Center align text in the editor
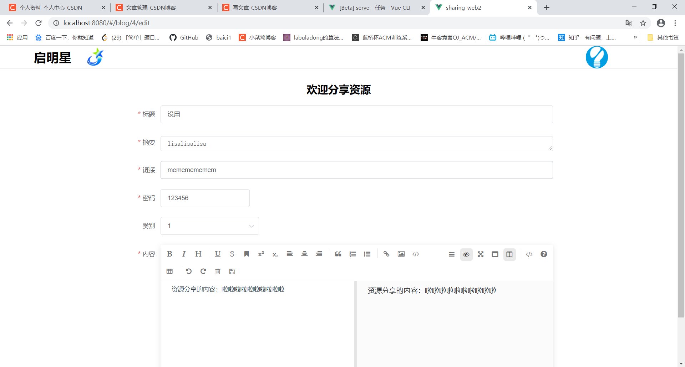 coord(304,254)
